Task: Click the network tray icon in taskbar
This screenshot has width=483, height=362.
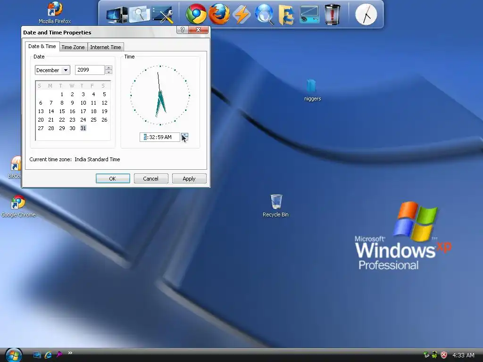Action: click(426, 355)
